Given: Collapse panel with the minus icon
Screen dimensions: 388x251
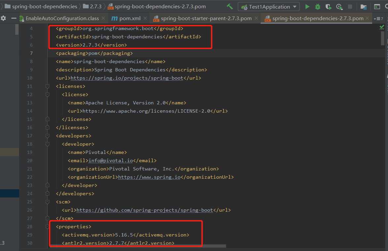Looking at the screenshot, I should point(14,18).
